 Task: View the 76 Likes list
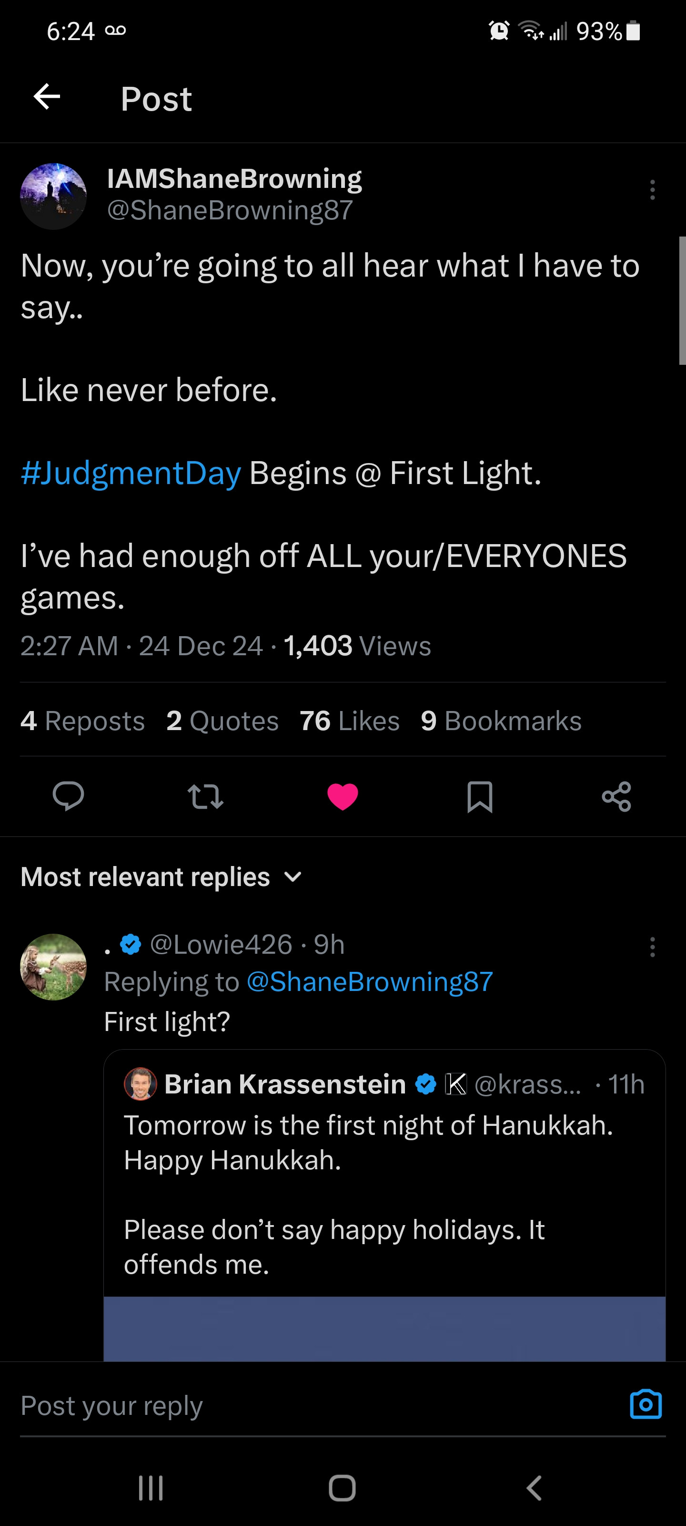click(349, 721)
